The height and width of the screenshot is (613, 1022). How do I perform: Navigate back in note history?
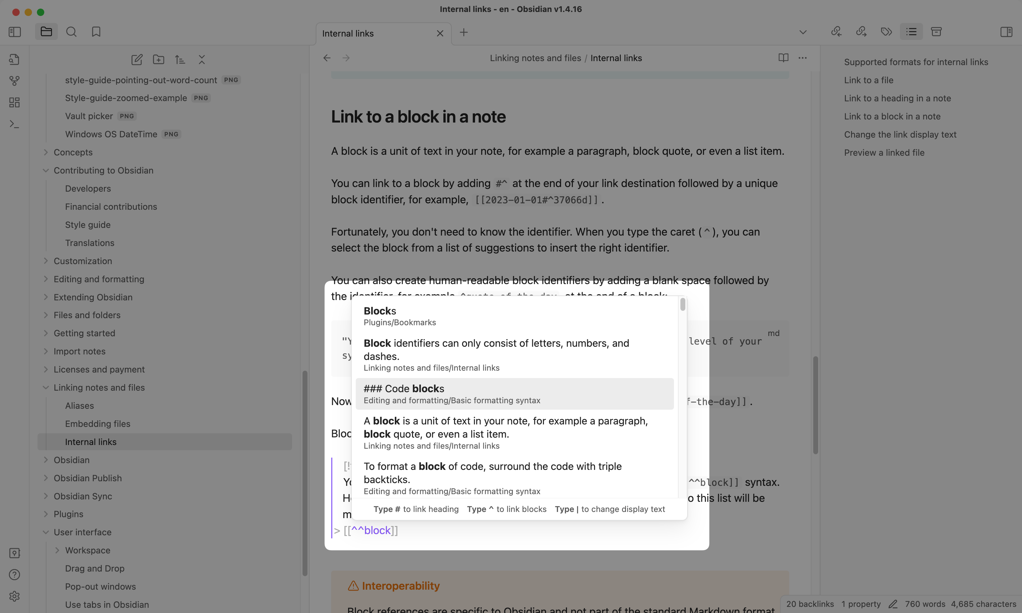click(x=327, y=58)
